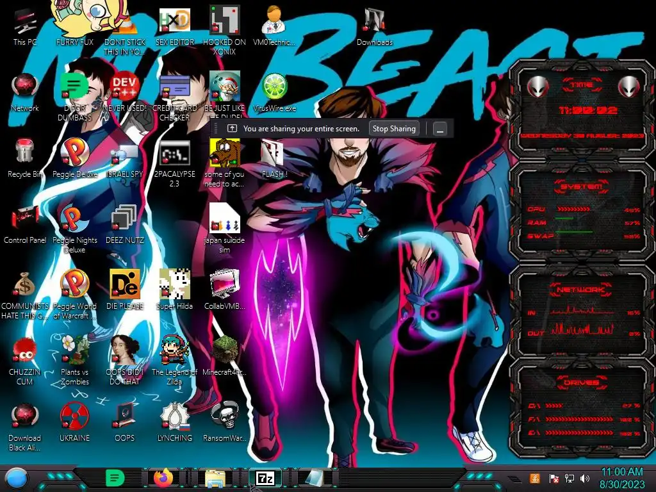Image resolution: width=656 pixels, height=492 pixels.
Task: Click the right alien head on TIME widget
Action: (x=628, y=86)
